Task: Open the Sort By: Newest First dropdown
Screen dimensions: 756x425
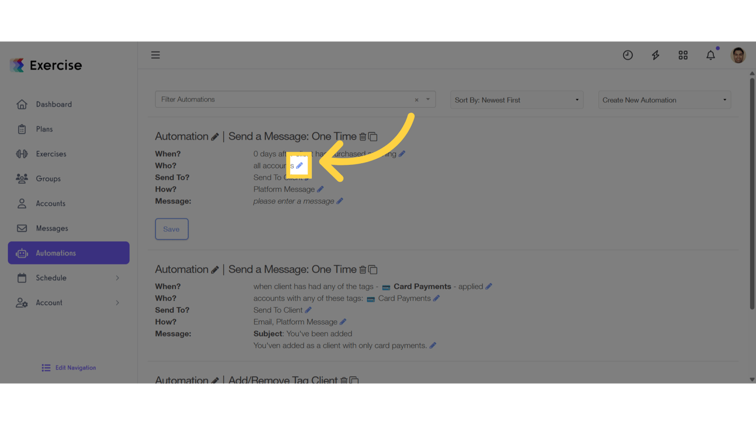Action: click(x=516, y=100)
